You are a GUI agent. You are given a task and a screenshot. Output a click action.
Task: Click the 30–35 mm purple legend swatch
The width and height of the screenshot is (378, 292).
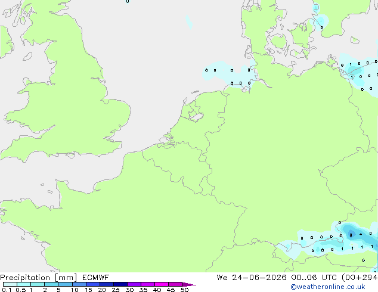[x=134, y=284]
